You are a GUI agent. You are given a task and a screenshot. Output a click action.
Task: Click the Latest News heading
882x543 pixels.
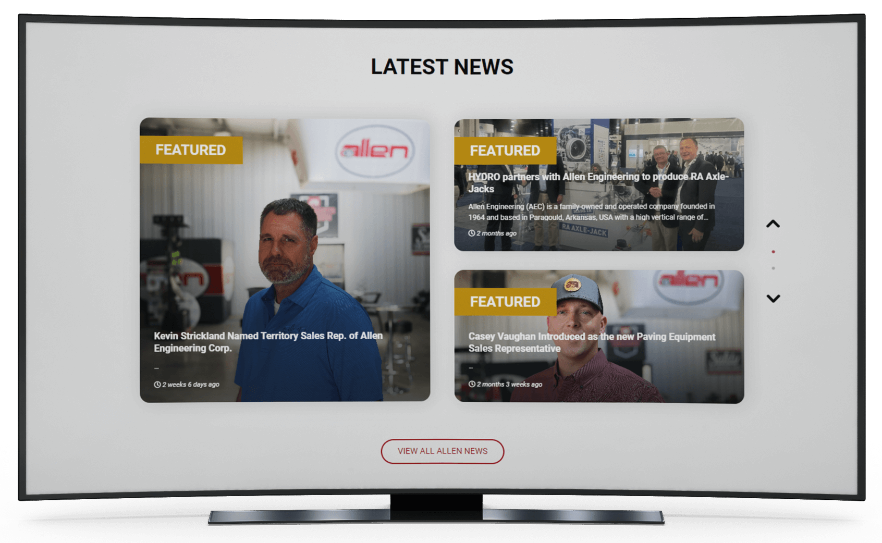pos(442,67)
